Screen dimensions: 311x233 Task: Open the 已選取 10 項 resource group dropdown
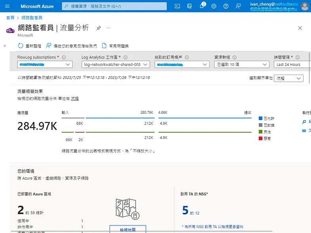click(242, 64)
